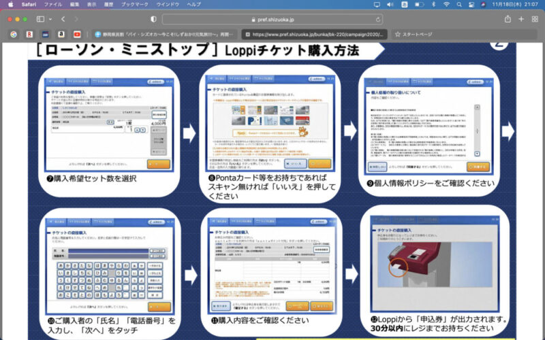This screenshot has width=545, height=340.
Task: Open the Share button in Safari toolbar
Action: click(x=508, y=19)
